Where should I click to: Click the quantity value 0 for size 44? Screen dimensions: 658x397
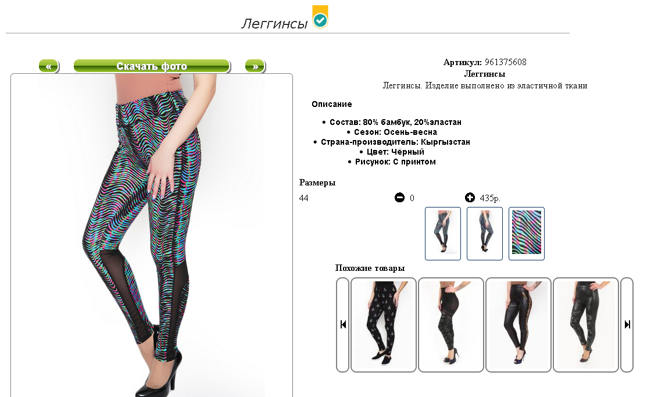click(x=412, y=198)
